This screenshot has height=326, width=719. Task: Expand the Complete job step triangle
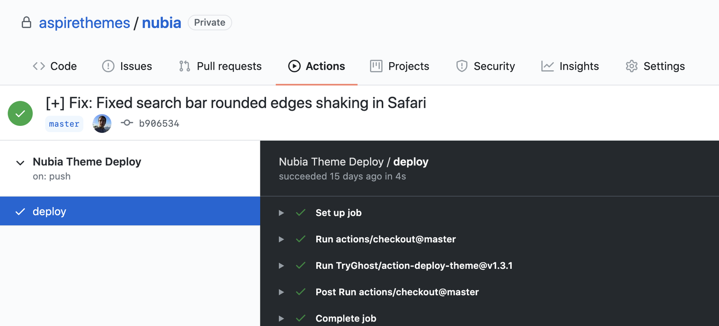click(x=282, y=318)
